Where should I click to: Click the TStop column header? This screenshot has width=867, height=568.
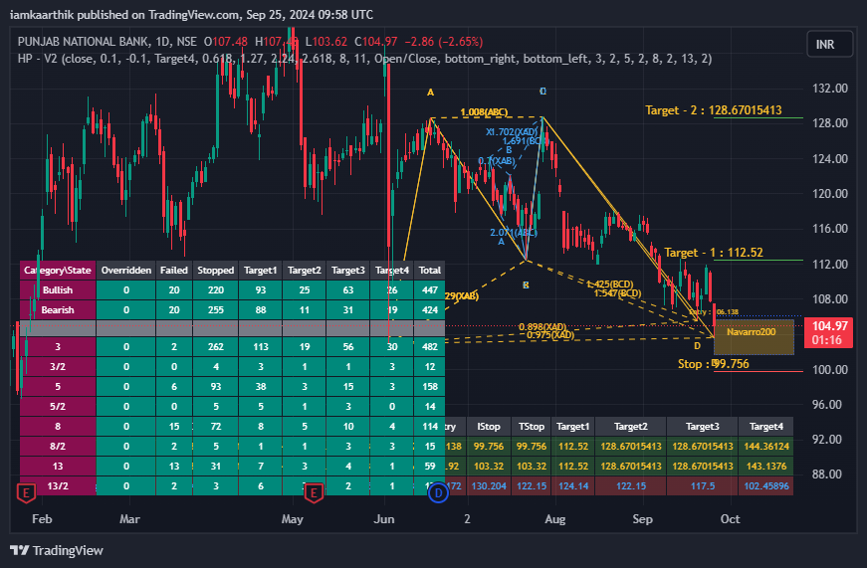532,426
